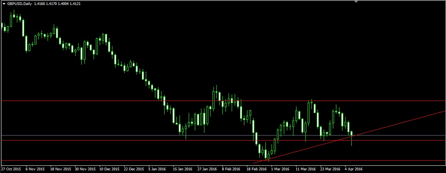
Task: Click the 27 Jan 2016 date label
Action: (x=207, y=169)
